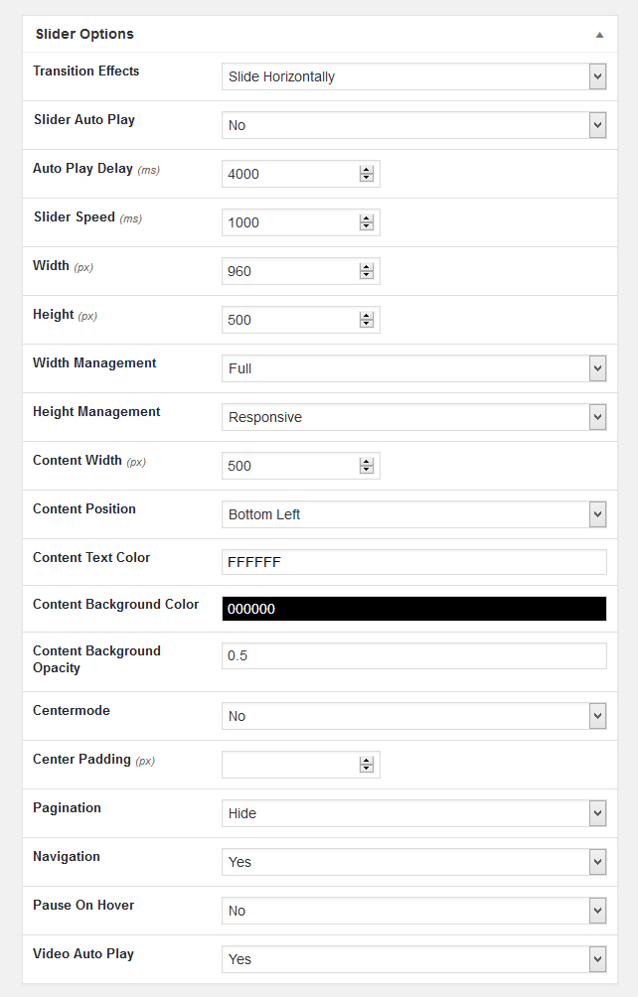638x997 pixels.
Task: Open the Height Management dropdown
Action: point(413,417)
